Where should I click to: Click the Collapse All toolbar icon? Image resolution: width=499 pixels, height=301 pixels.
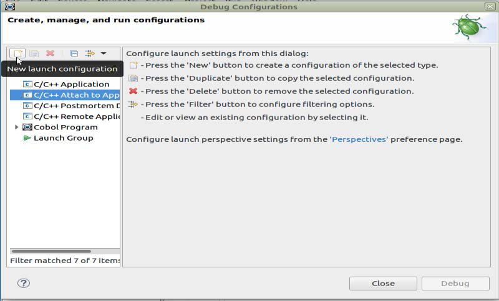coord(74,53)
